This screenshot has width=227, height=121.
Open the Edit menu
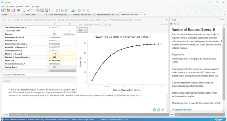coord(7,7)
